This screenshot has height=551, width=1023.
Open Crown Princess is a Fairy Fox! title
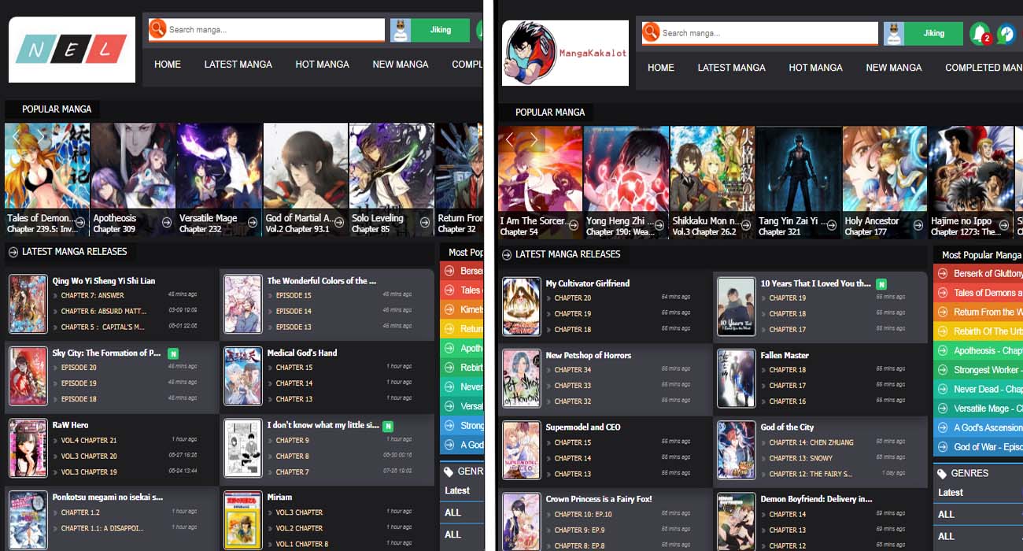click(x=599, y=499)
